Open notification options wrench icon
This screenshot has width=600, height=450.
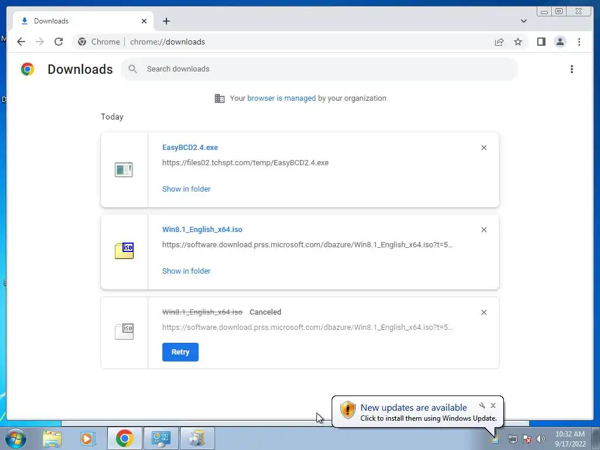point(482,405)
